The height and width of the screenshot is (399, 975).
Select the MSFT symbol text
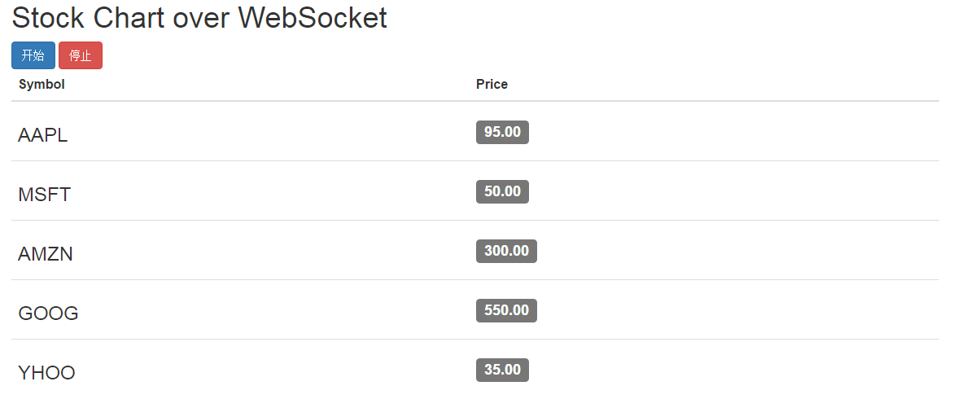tap(45, 195)
